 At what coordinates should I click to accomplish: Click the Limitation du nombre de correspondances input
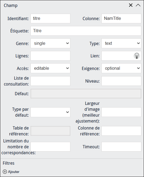tap(50, 147)
